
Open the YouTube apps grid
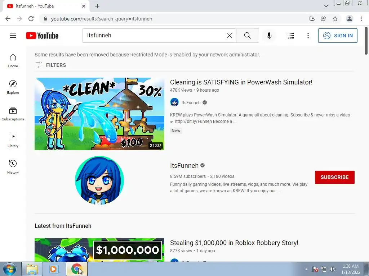pyautogui.click(x=291, y=36)
